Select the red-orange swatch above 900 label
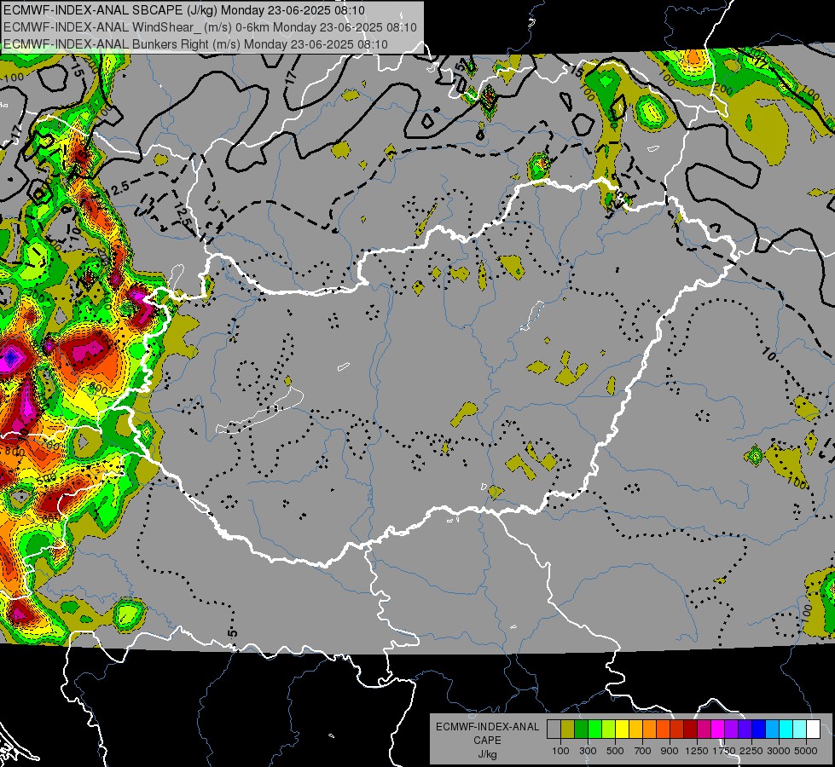 coord(663,729)
